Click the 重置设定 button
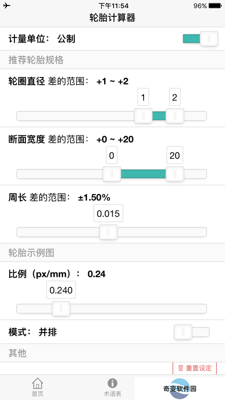The width and height of the screenshot is (225, 400). point(195,368)
